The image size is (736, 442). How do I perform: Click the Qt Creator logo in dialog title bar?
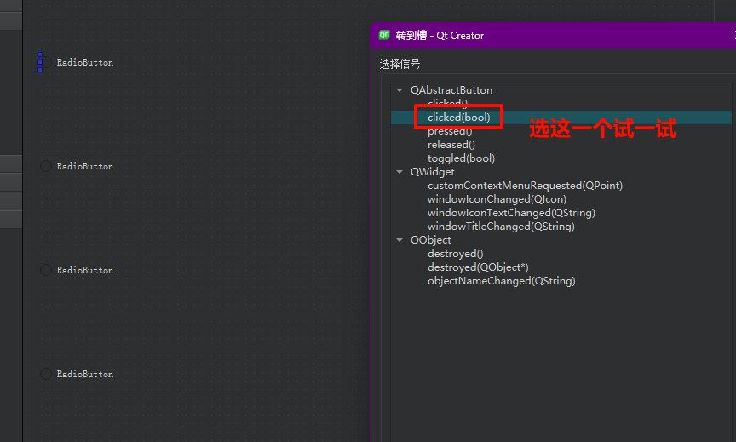(384, 36)
